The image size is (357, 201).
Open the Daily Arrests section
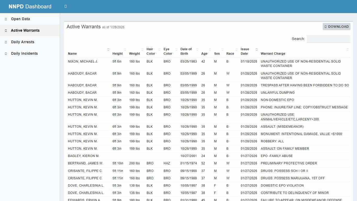coord(22,42)
